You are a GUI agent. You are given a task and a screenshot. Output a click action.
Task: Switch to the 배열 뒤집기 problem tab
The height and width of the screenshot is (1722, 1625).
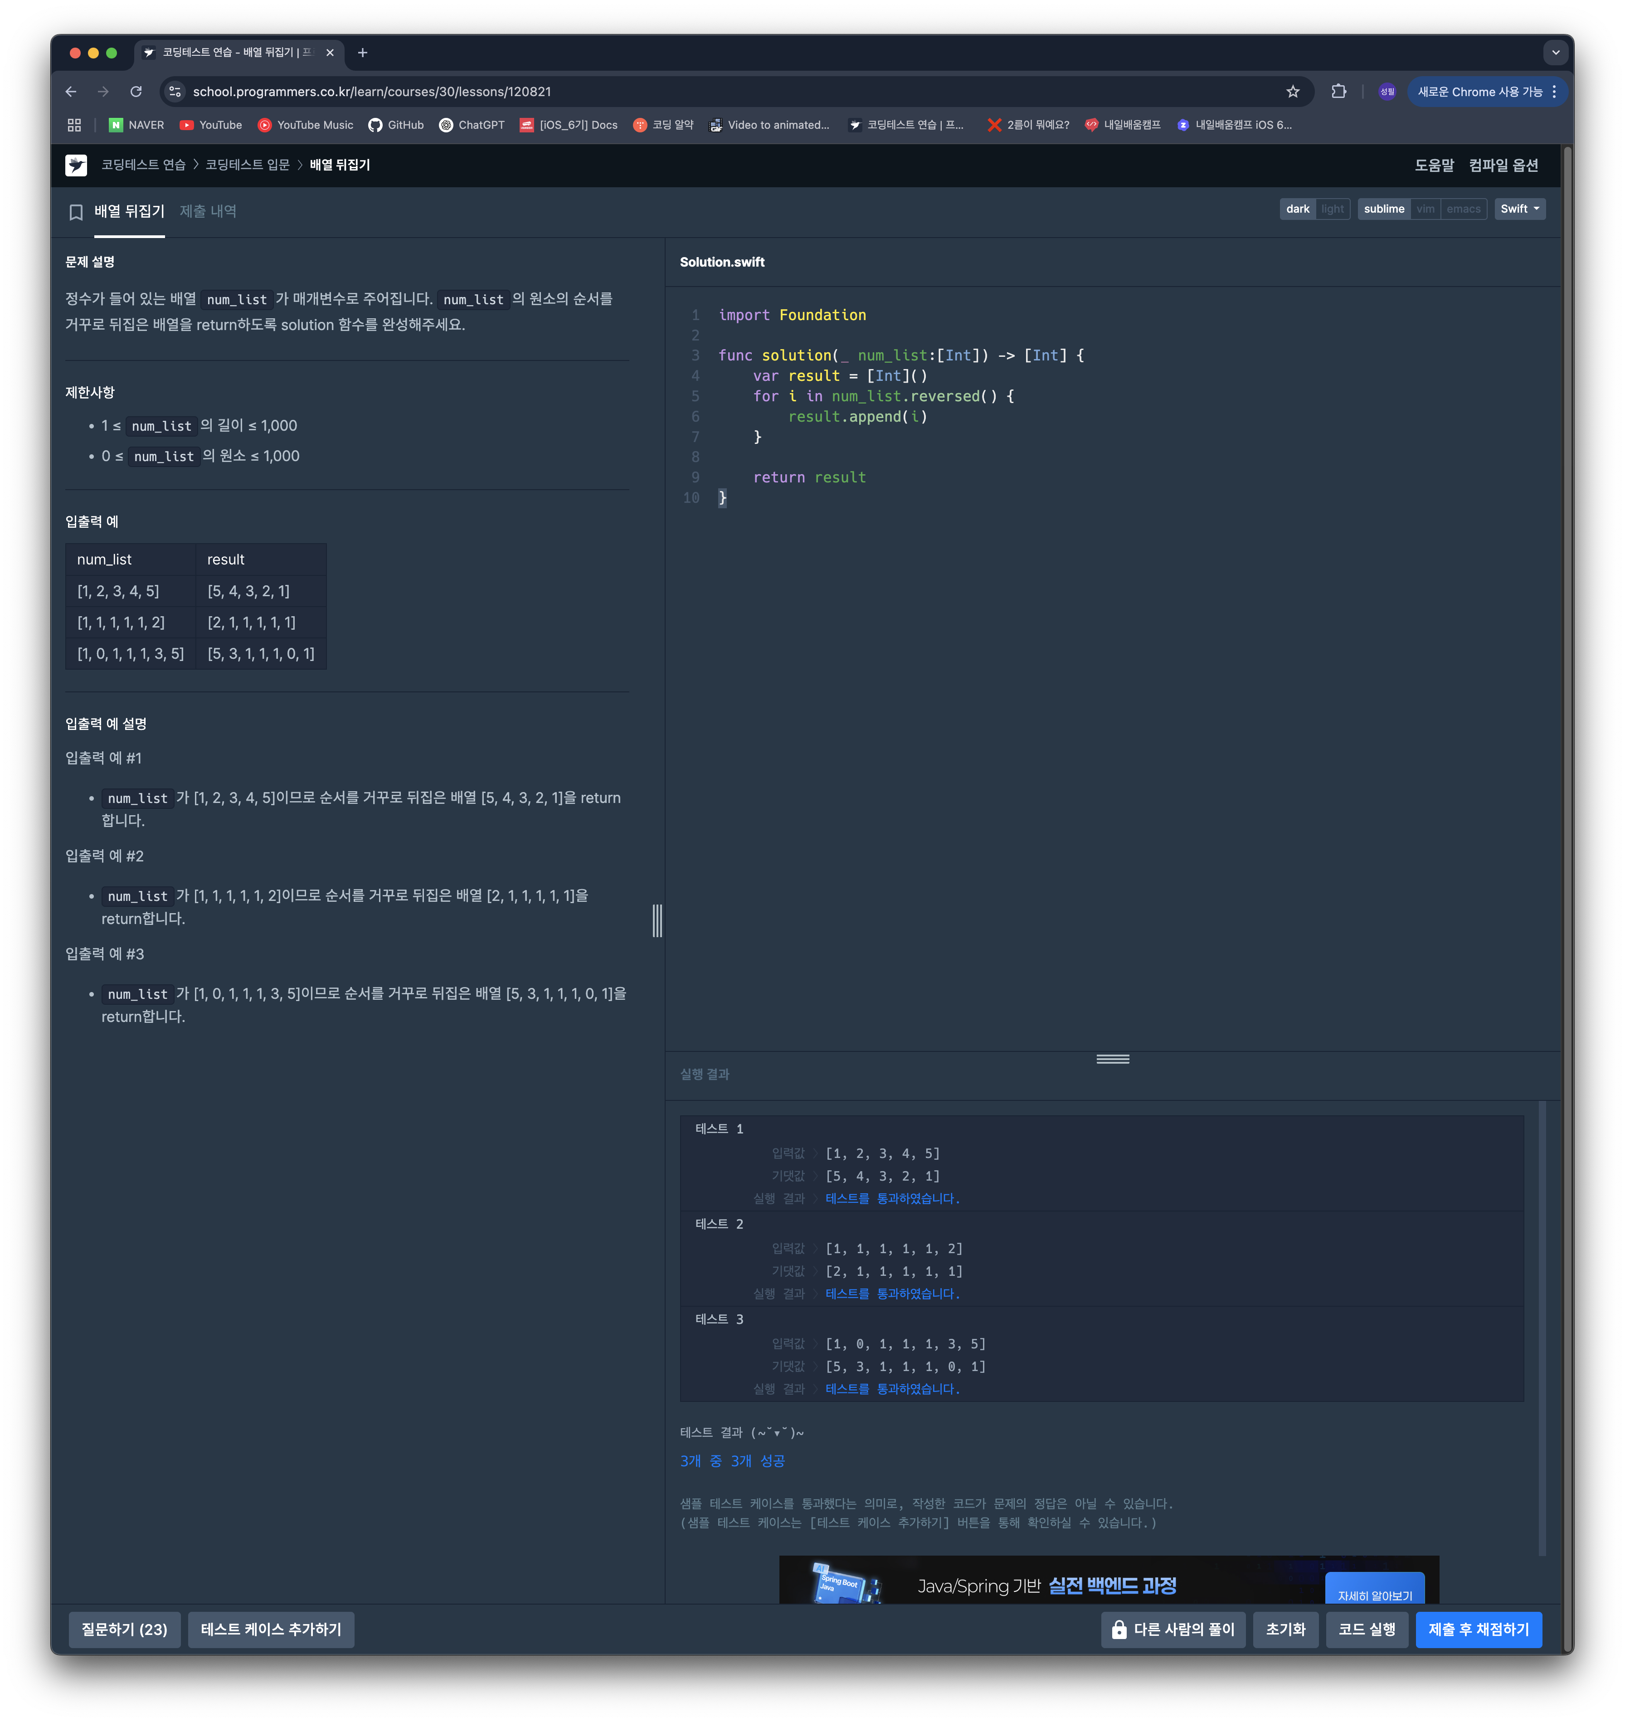click(129, 211)
